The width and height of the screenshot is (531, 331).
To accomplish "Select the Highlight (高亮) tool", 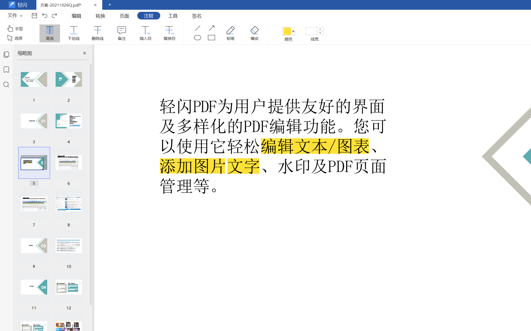I will tap(50, 33).
